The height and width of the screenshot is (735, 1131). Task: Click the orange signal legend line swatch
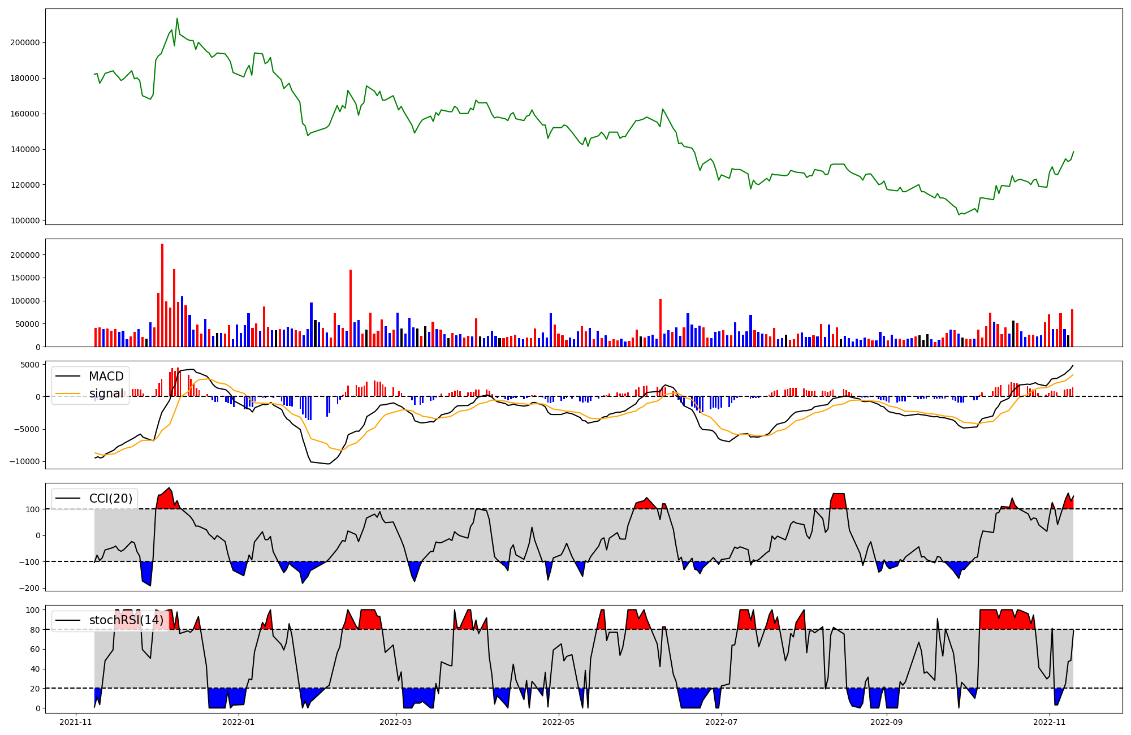coord(69,394)
